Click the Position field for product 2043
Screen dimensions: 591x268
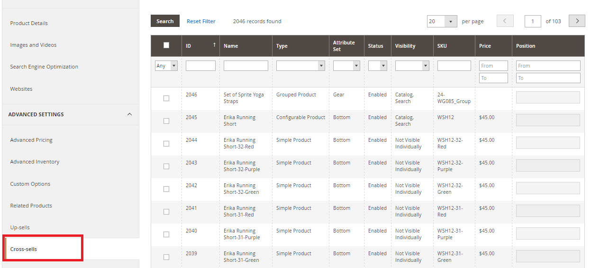point(548,165)
